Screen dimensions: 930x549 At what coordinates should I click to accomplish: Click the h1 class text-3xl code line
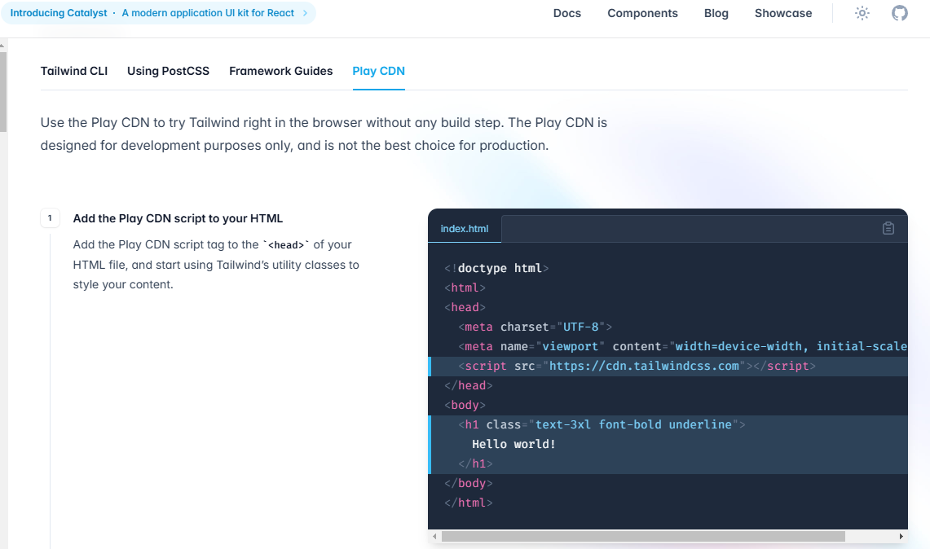coord(602,424)
